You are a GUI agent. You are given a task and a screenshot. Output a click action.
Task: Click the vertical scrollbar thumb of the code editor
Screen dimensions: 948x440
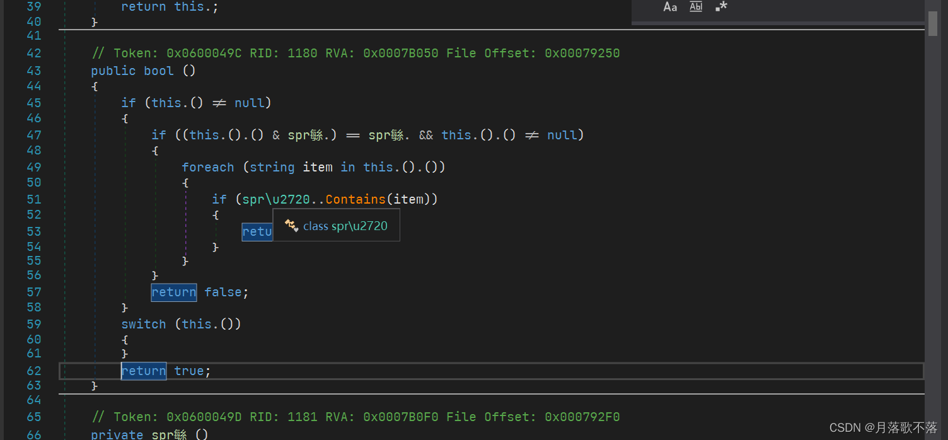[x=933, y=23]
